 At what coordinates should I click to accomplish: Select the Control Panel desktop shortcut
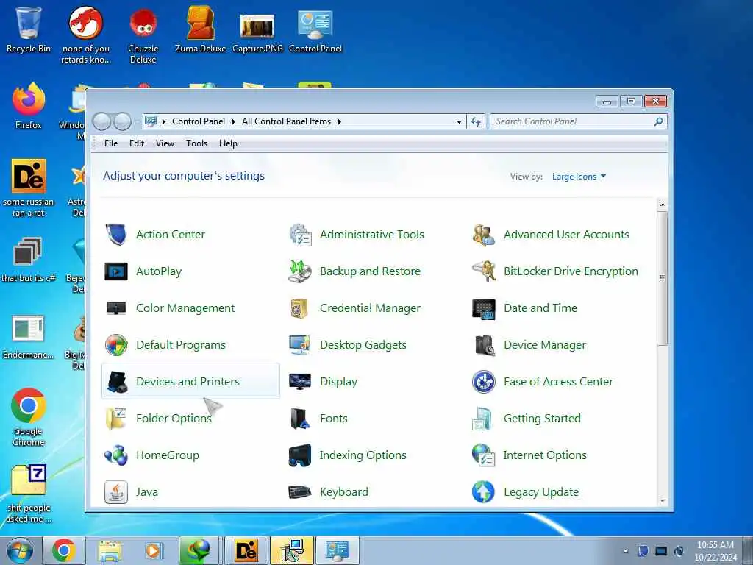click(x=315, y=29)
